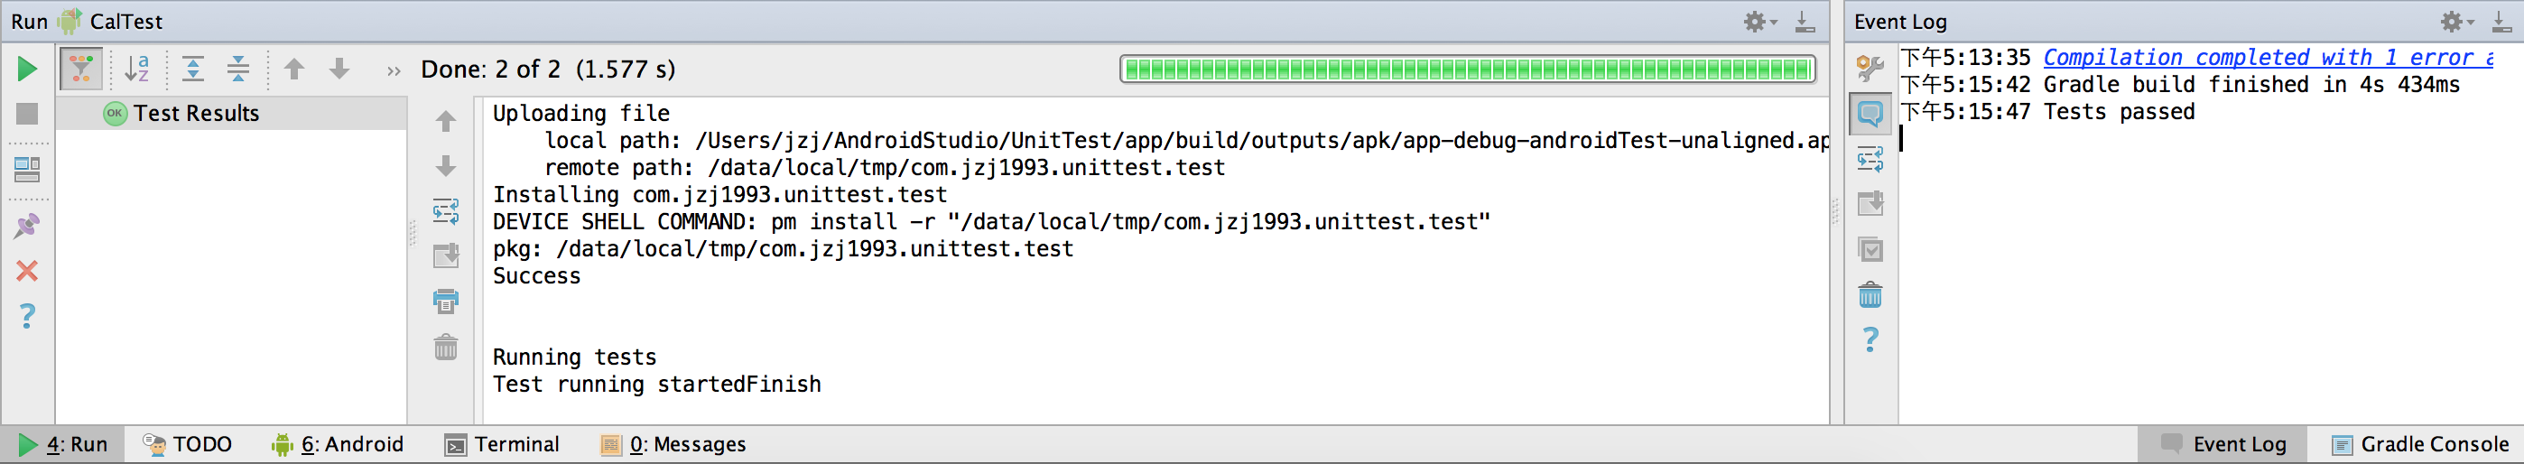This screenshot has height=464, width=2524.
Task: Print the console output
Action: (x=446, y=302)
